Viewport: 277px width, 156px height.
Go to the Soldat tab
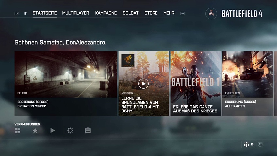[131, 13]
